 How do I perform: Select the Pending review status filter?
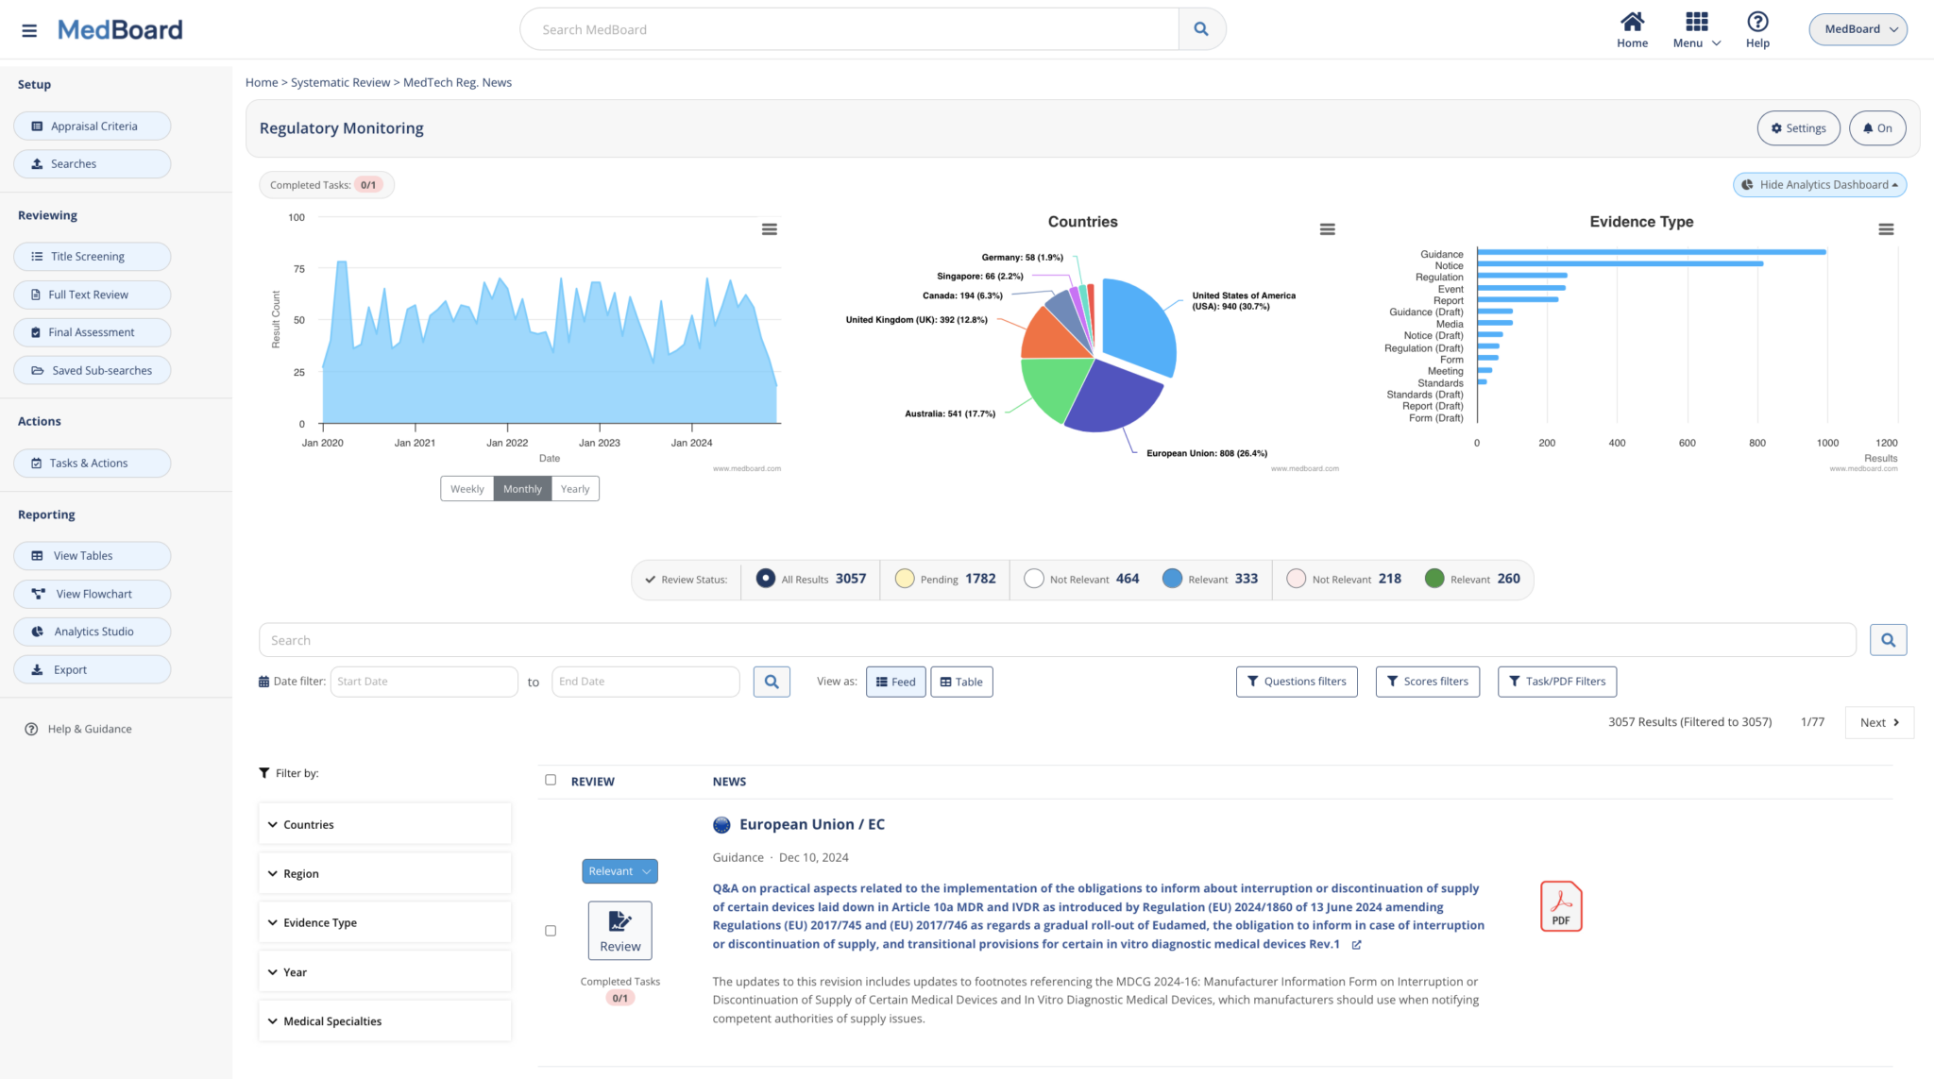tap(943, 578)
